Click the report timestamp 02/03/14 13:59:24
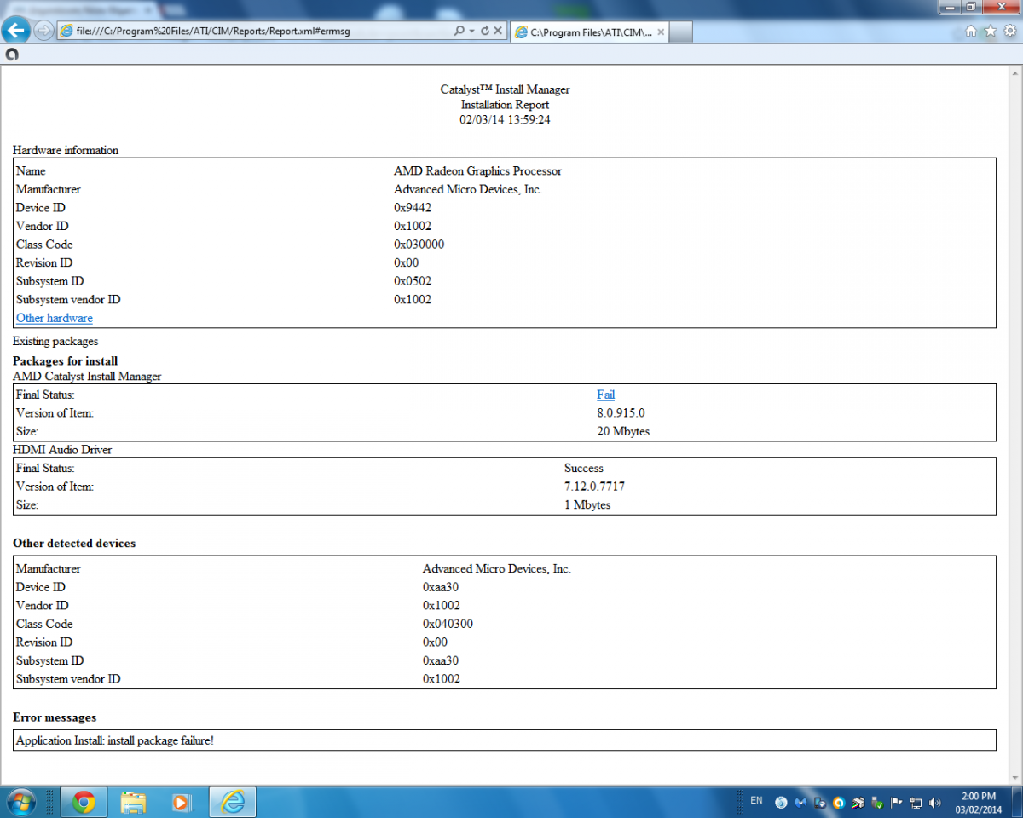The height and width of the screenshot is (818, 1023). (x=505, y=119)
